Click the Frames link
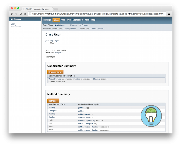 pyautogui.click(x=74, y=25)
